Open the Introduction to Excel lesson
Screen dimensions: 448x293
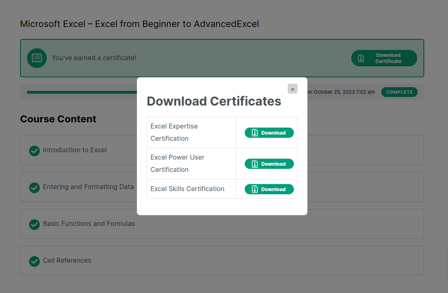click(x=75, y=150)
